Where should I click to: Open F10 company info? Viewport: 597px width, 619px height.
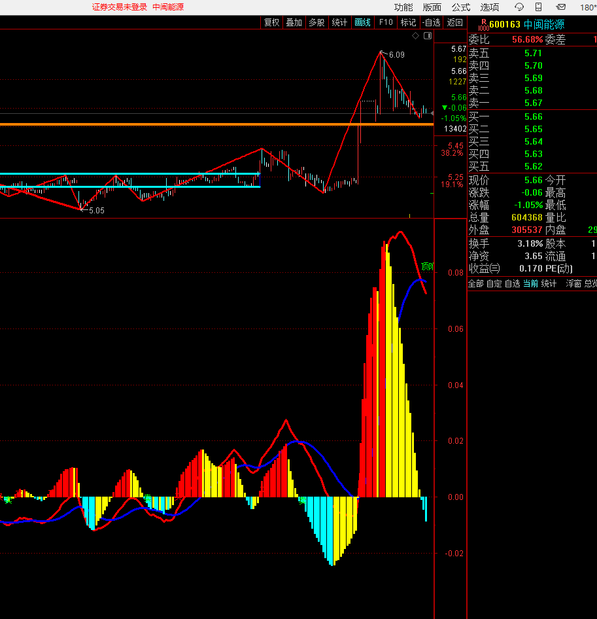(x=386, y=22)
